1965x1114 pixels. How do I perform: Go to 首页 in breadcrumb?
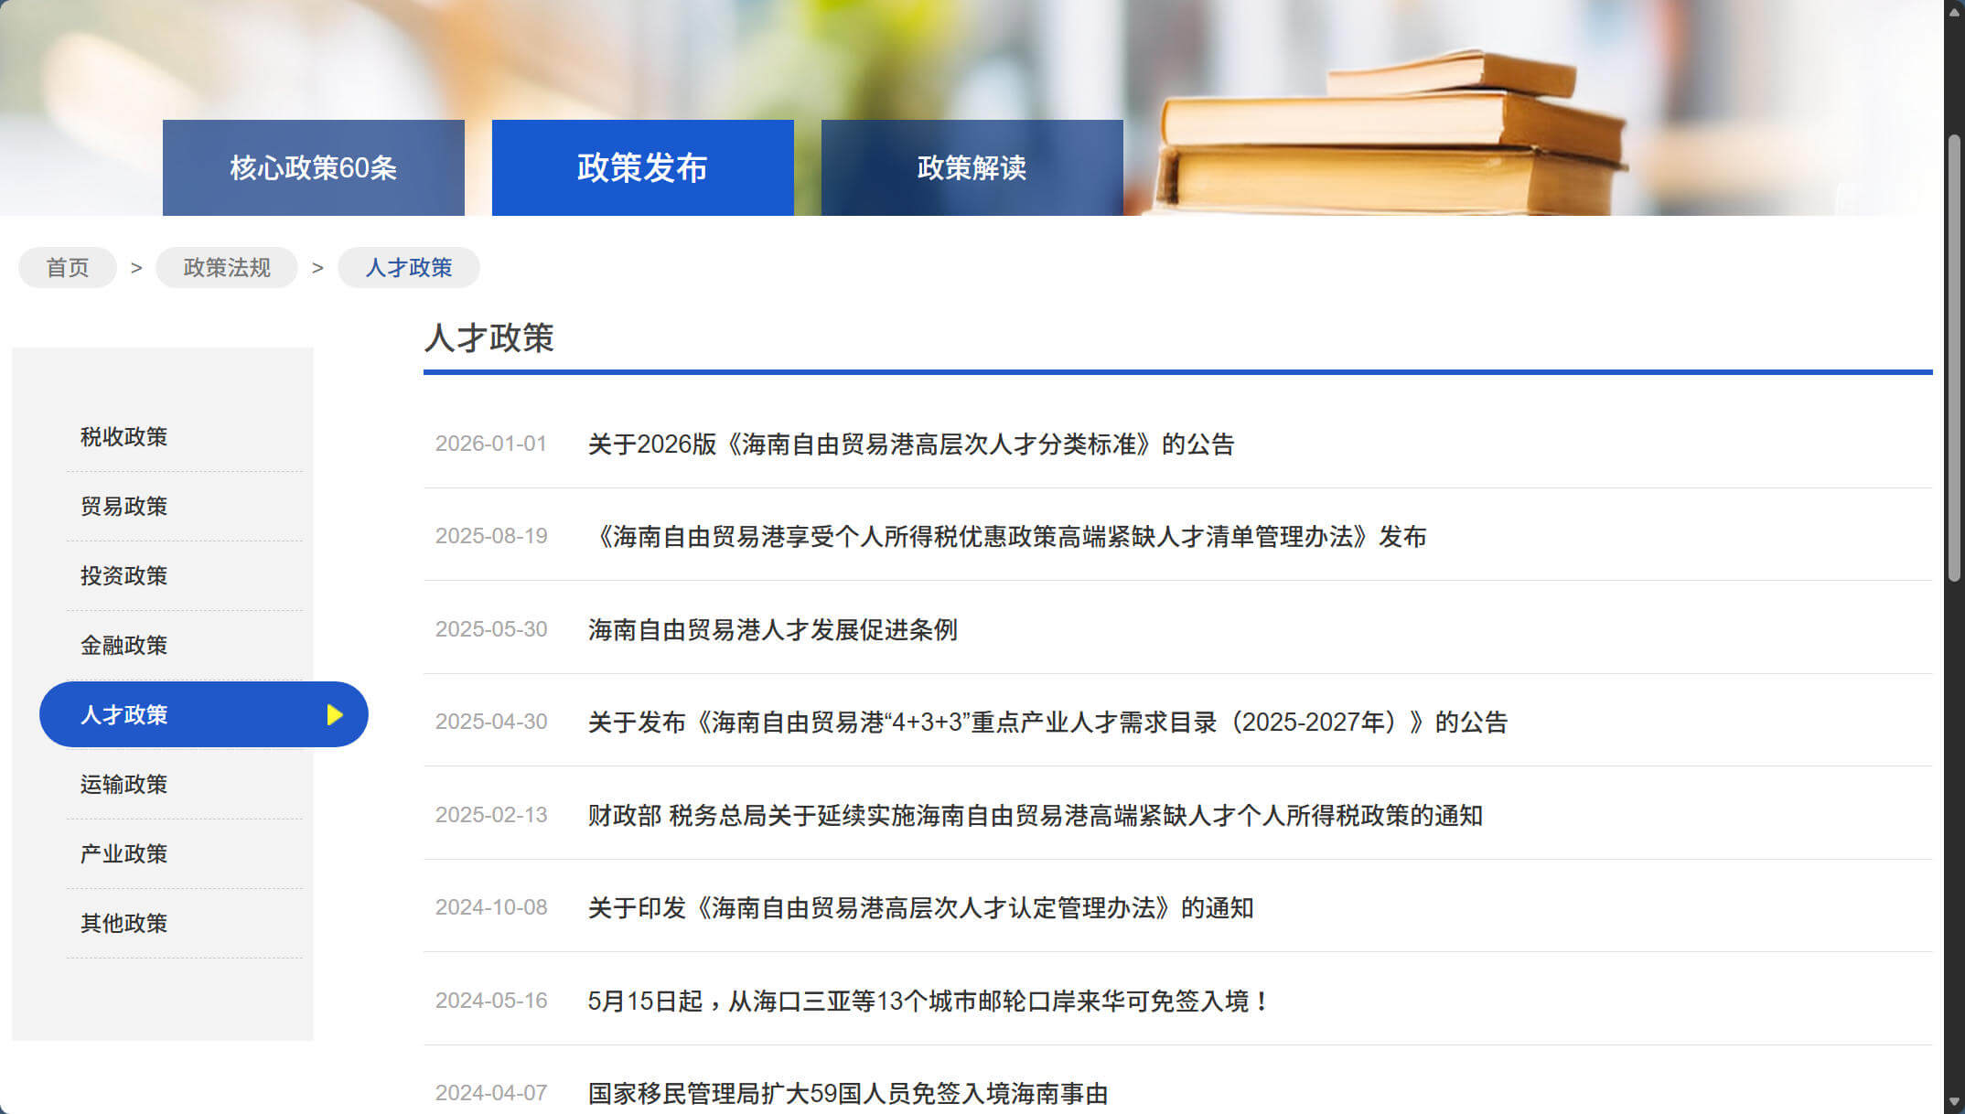tap(68, 268)
